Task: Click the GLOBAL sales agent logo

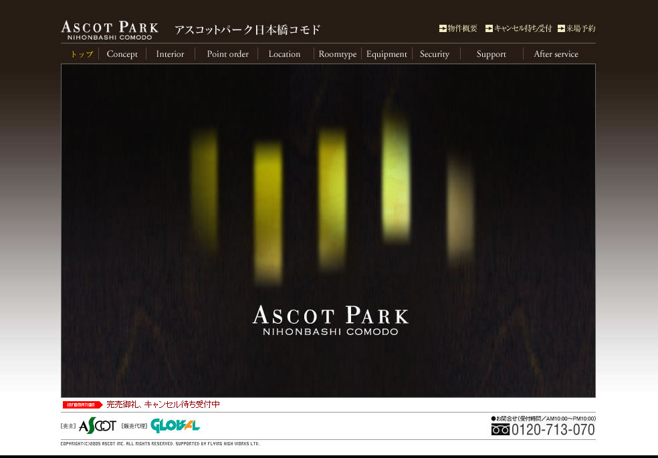Action: pos(175,426)
